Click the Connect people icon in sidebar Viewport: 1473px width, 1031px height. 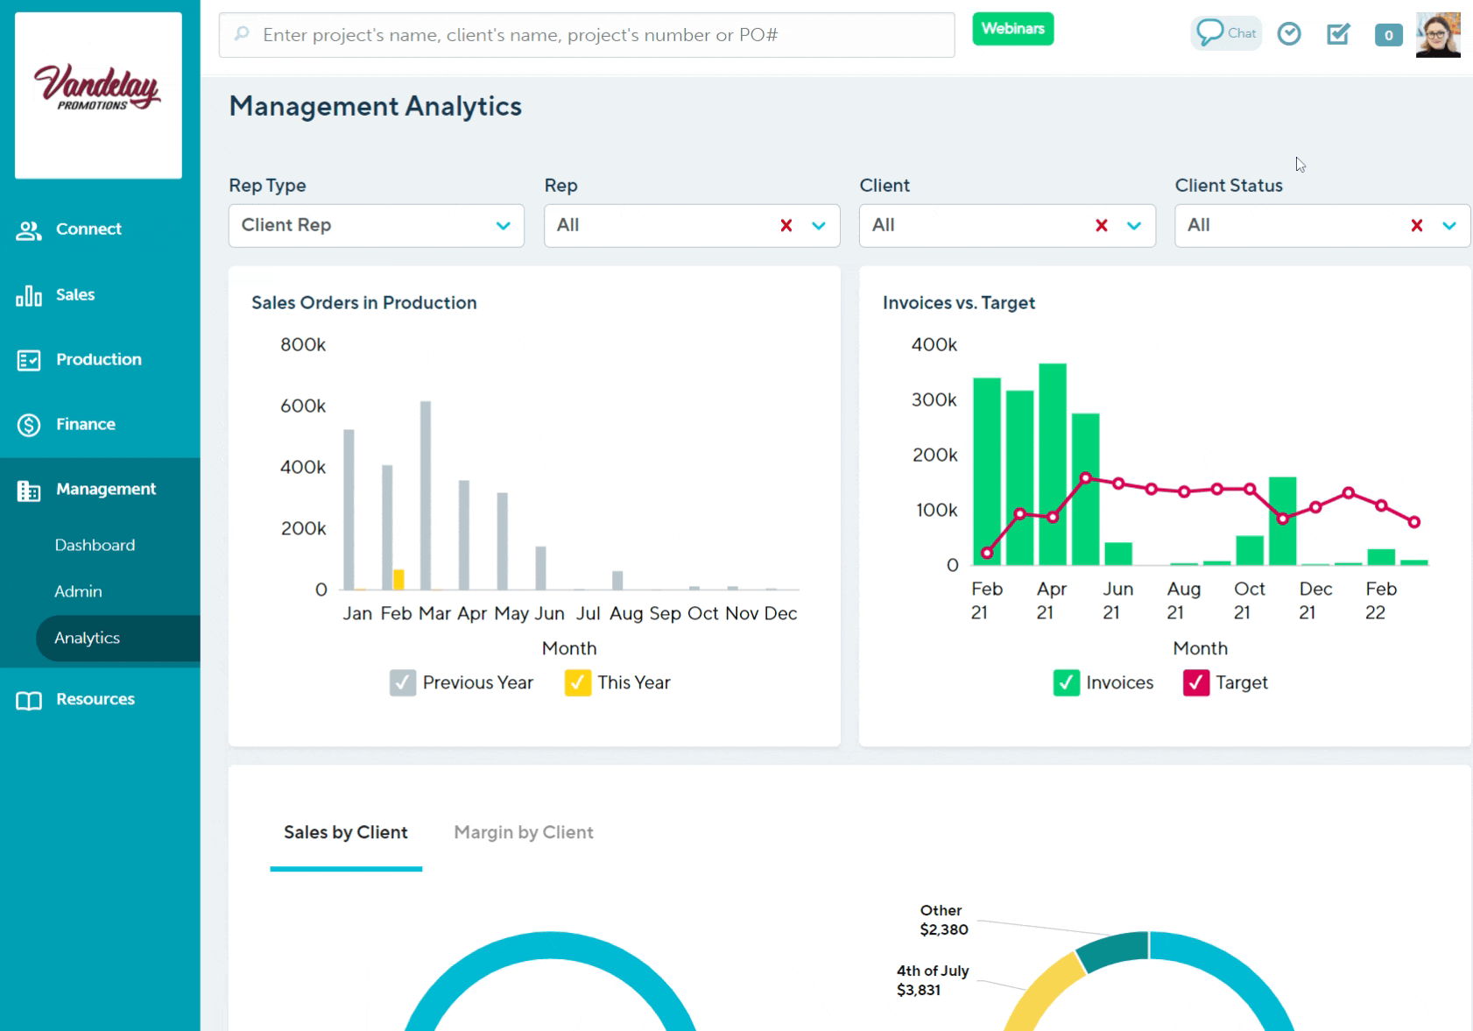[x=29, y=230]
